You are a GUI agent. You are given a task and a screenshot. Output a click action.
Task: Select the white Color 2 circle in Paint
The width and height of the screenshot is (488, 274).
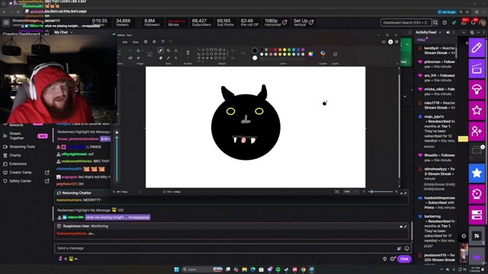pos(255,58)
